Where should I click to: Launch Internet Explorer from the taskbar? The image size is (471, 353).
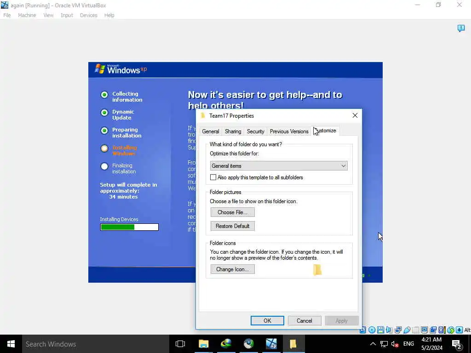click(226, 344)
